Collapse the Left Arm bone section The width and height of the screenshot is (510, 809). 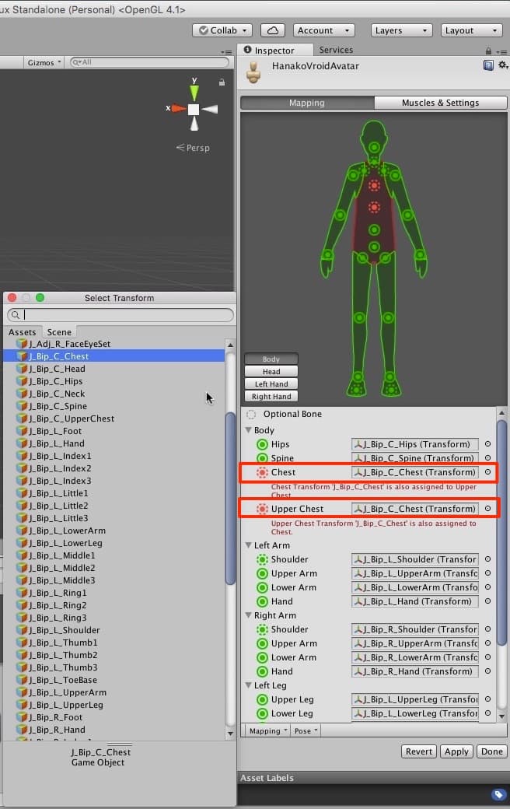[x=249, y=545]
